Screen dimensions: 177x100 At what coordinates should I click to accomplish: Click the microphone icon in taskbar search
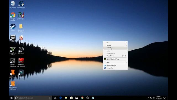[x=50, y=98]
